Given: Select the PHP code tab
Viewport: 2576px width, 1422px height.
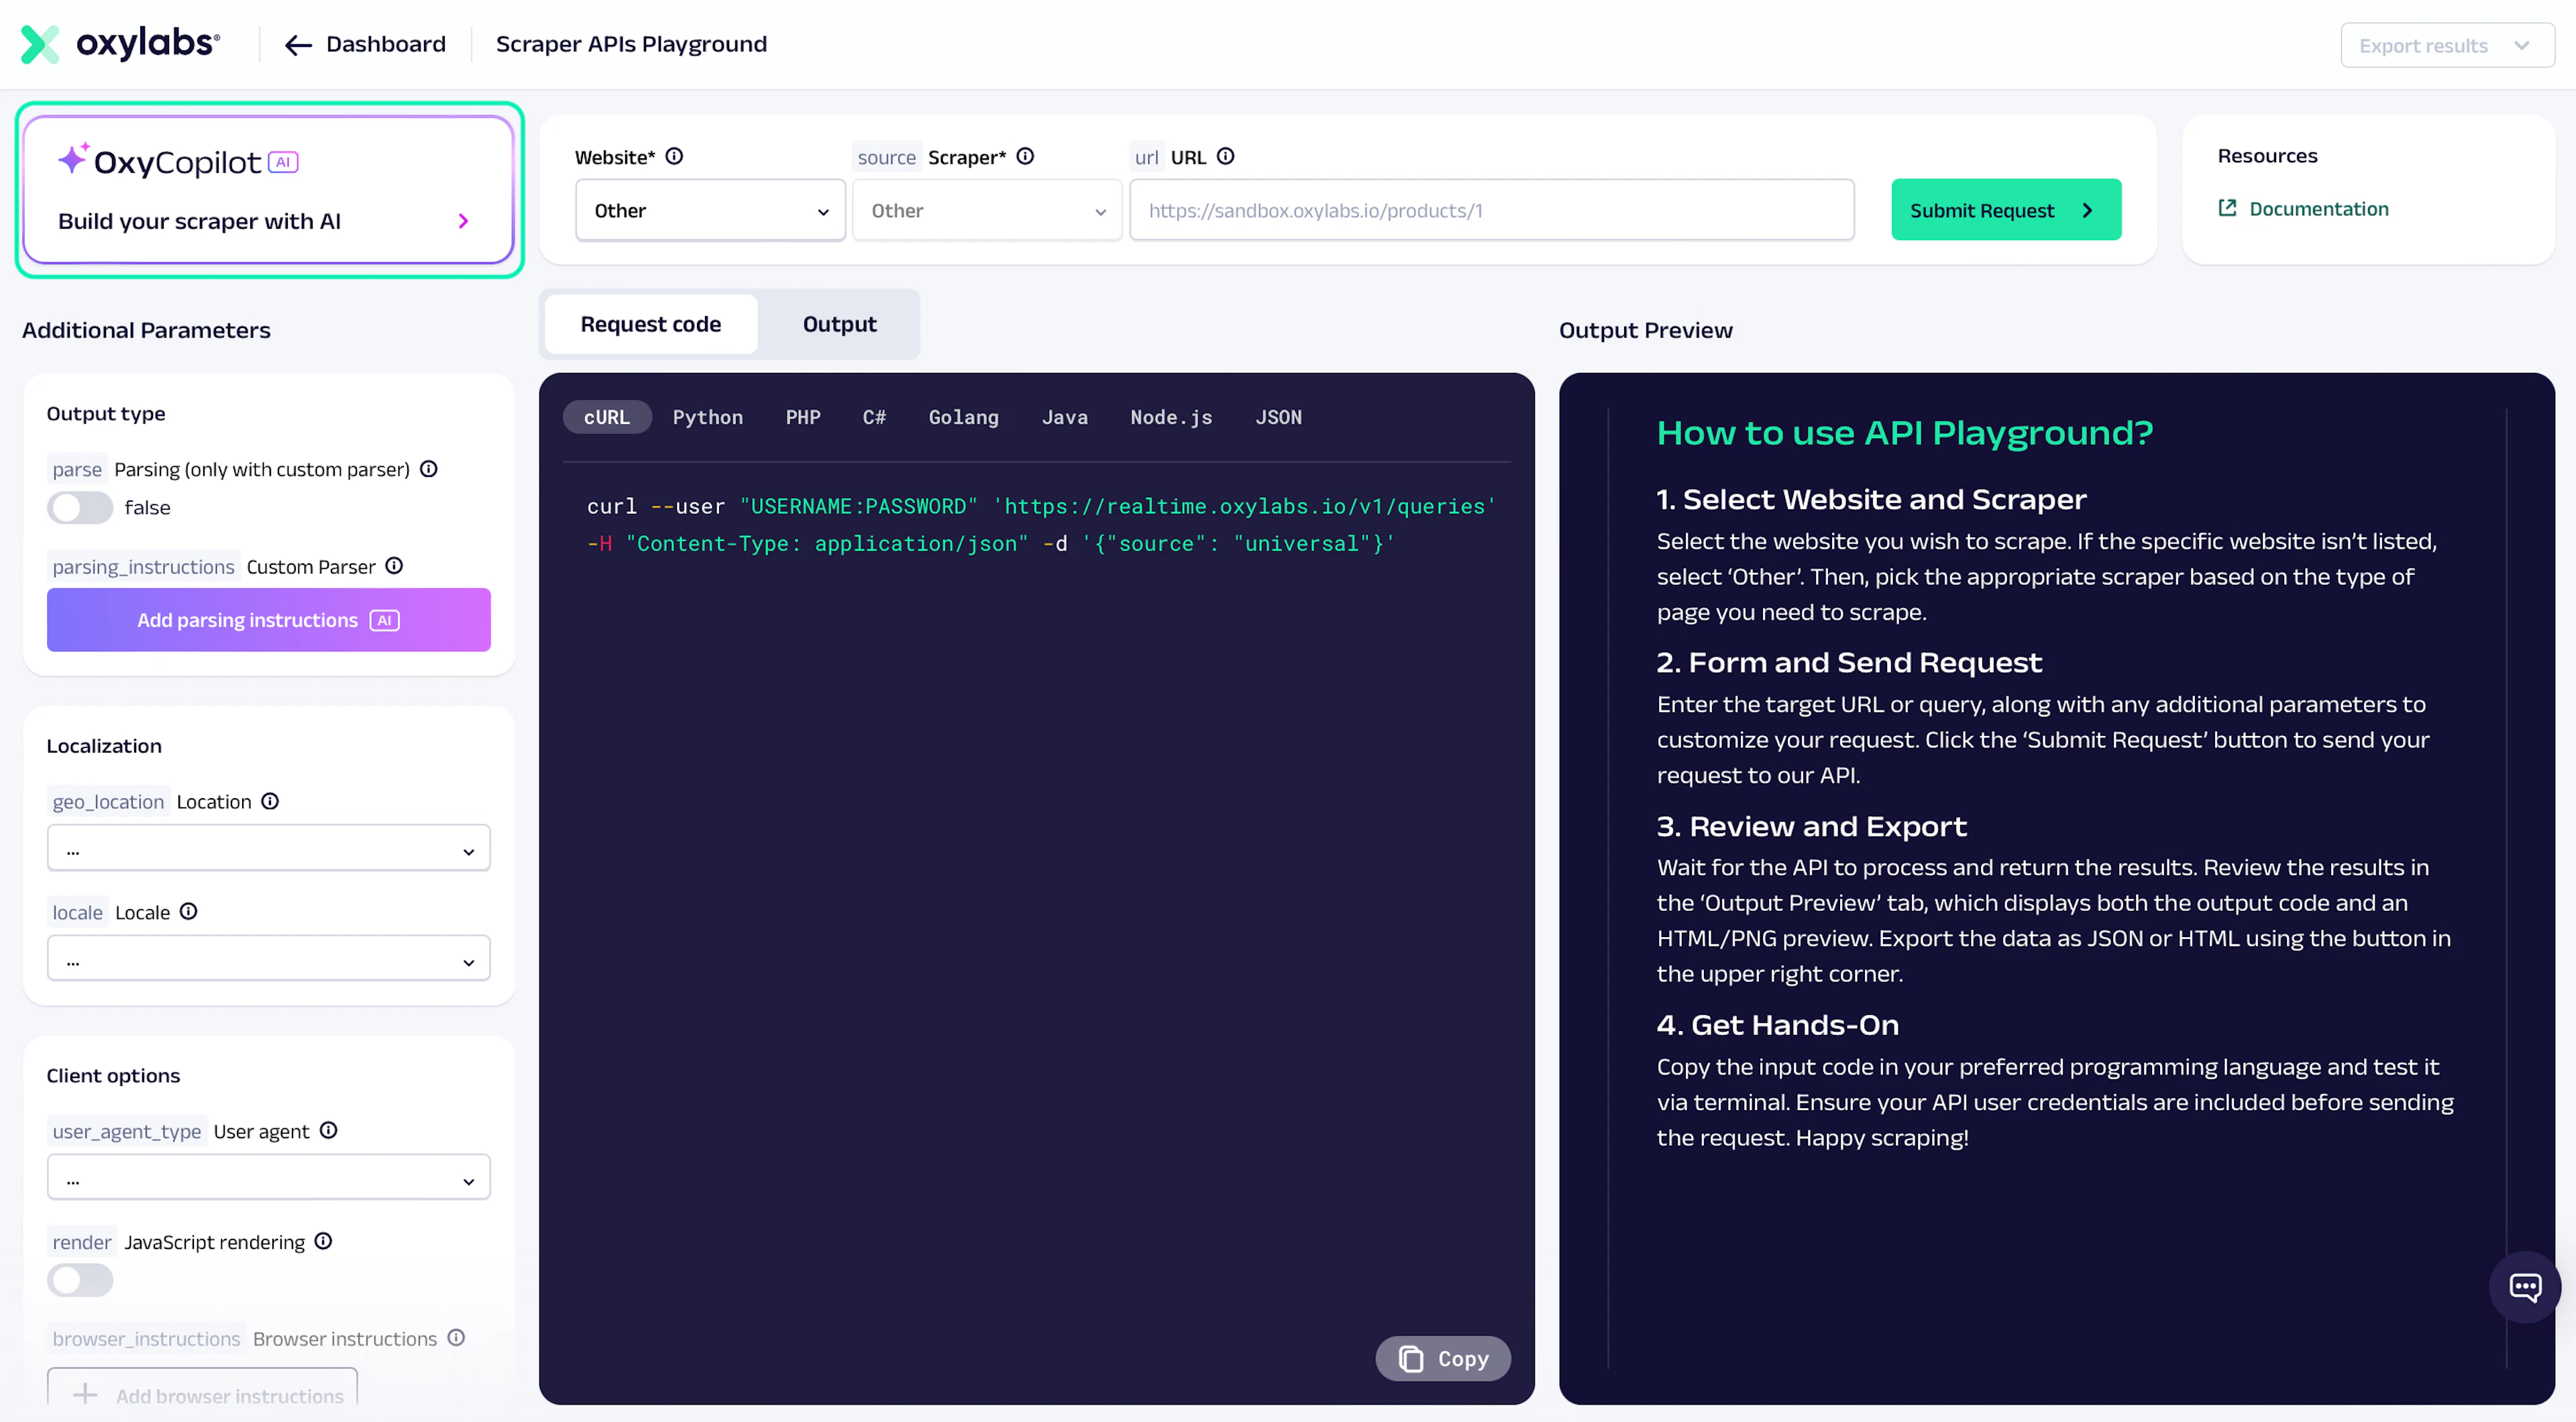Looking at the screenshot, I should click(x=803, y=417).
